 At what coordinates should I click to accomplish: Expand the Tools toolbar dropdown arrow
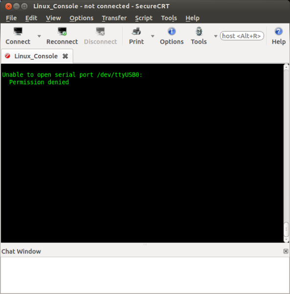(216, 36)
